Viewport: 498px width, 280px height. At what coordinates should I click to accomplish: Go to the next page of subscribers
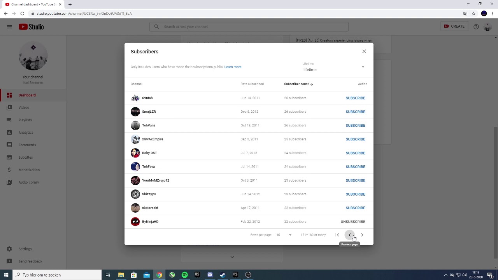tap(362, 235)
